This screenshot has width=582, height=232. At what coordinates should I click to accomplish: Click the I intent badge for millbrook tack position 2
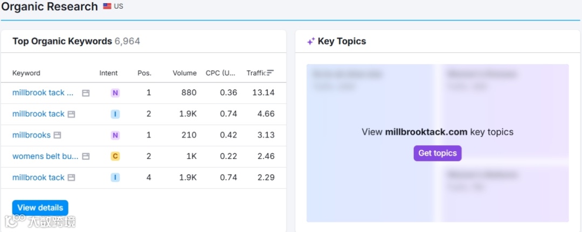[115, 114]
